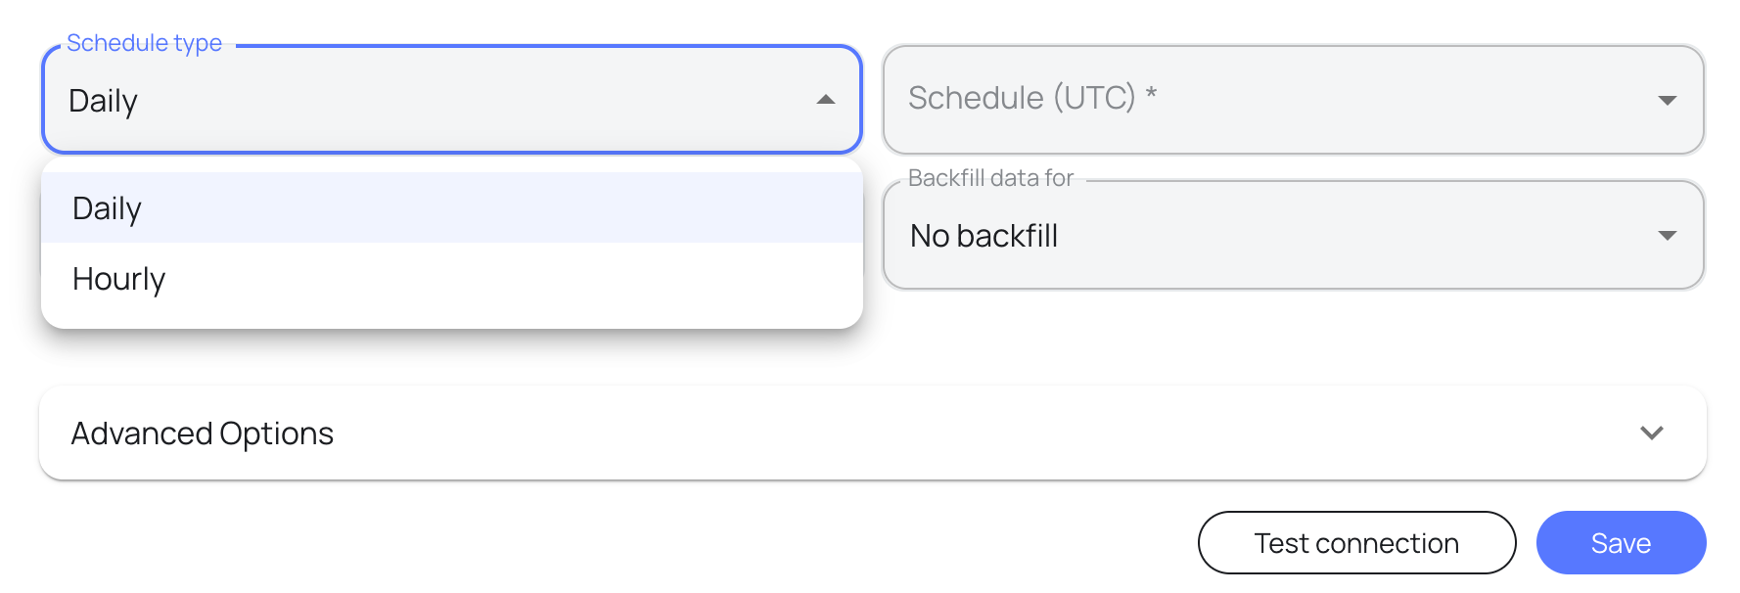The width and height of the screenshot is (1740, 593).
Task: Click the Backfill data for label
Action: click(x=991, y=178)
